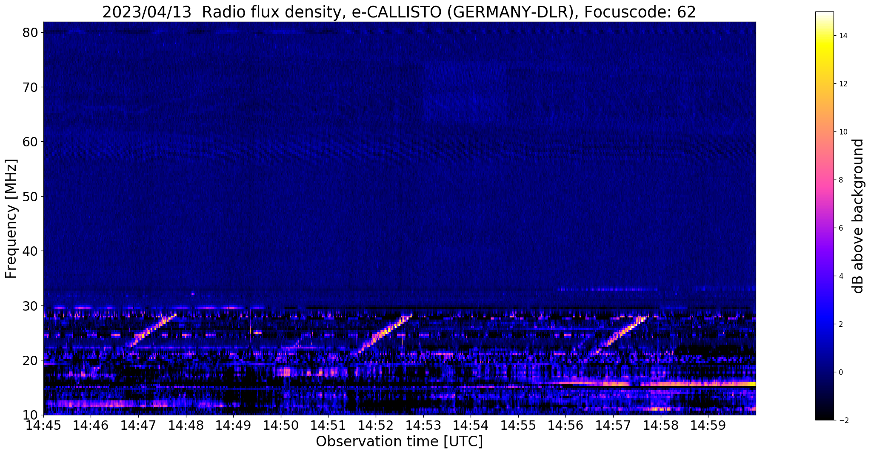Click the 14:45 time tick label
The width and height of the screenshot is (871, 454).
click(x=43, y=425)
